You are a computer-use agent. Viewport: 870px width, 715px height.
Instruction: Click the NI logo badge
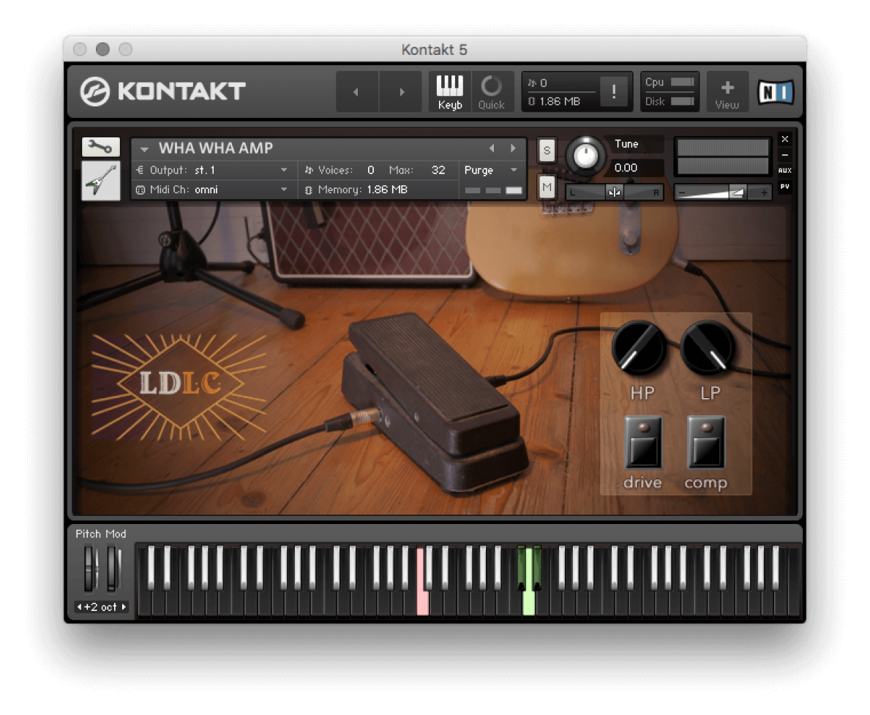(x=776, y=92)
